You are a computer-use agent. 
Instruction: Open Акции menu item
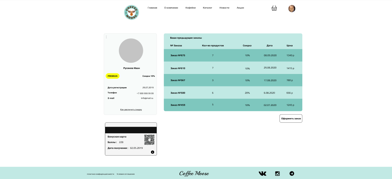[240, 8]
